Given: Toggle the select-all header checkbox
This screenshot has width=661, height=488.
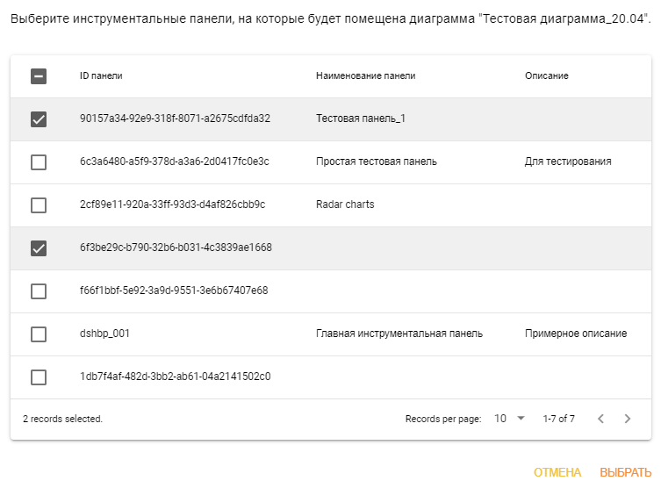Looking at the screenshot, I should (39, 76).
